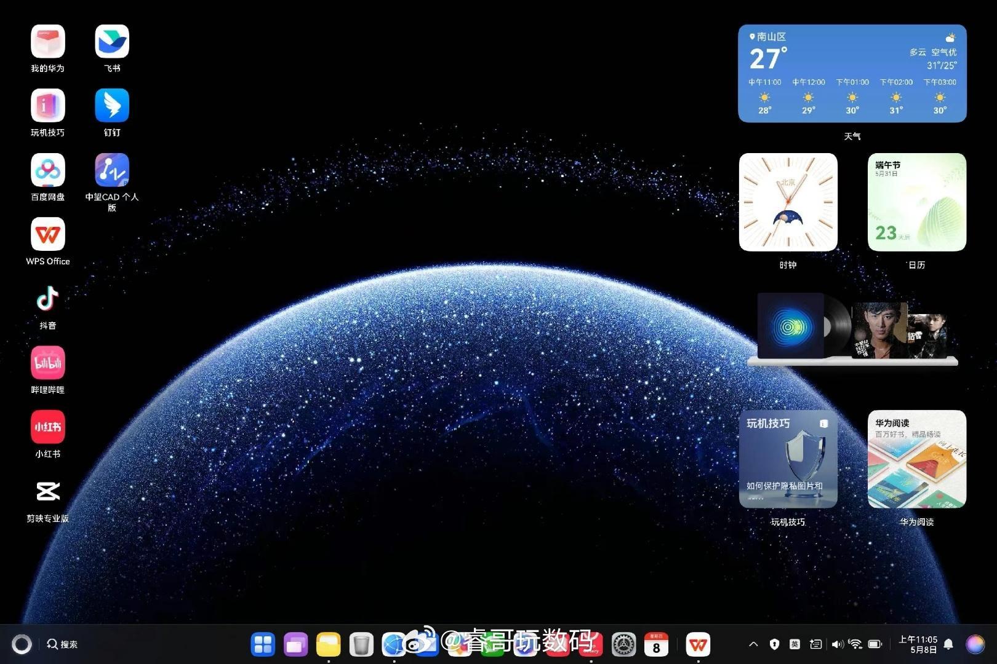Click the 中午12:00 forecast showing 29°
The height and width of the screenshot is (664, 997).
(x=808, y=96)
